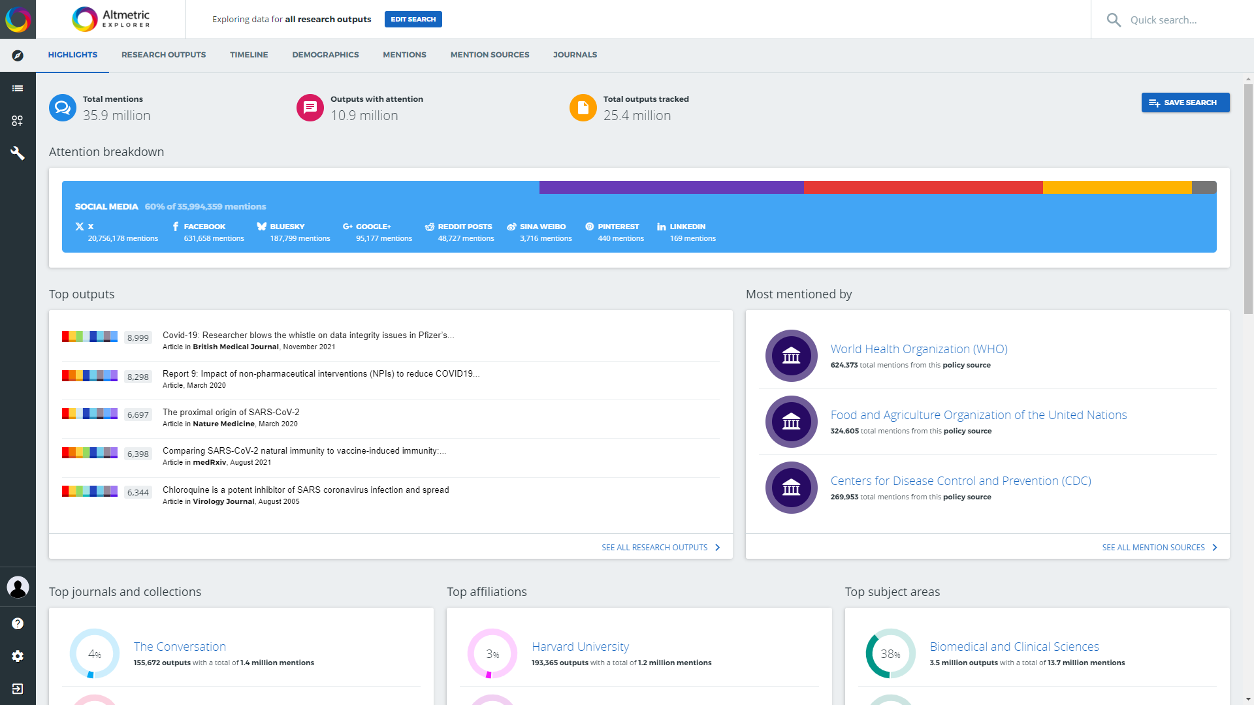Switch to the Demographics tab
1254x705 pixels.
(x=325, y=55)
